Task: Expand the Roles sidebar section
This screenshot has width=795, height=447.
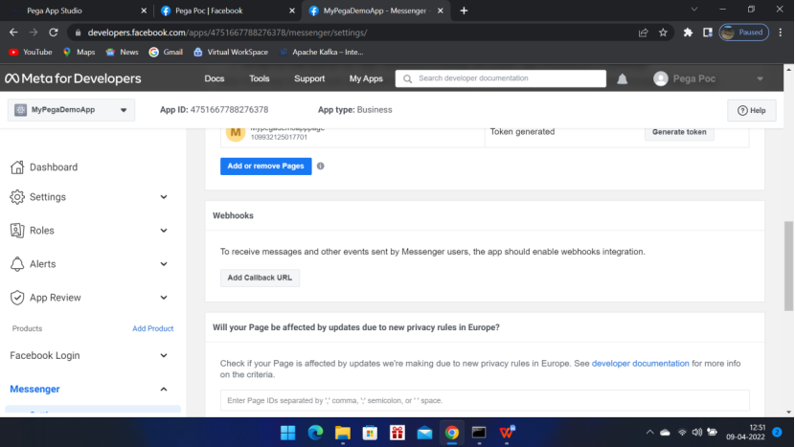Action: [x=164, y=230]
